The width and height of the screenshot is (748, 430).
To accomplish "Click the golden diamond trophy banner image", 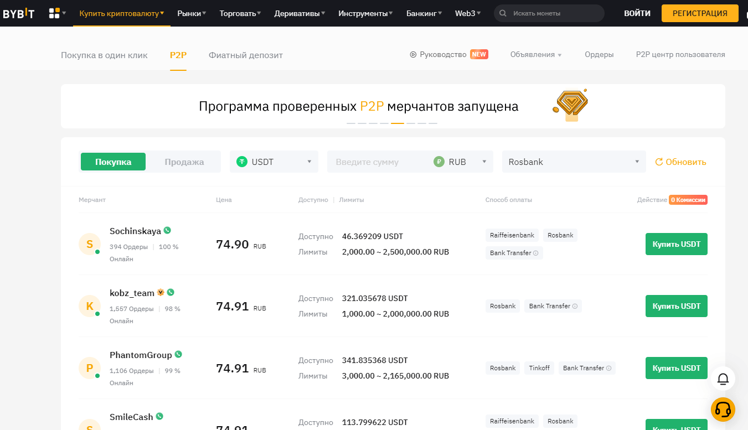I will [x=570, y=105].
